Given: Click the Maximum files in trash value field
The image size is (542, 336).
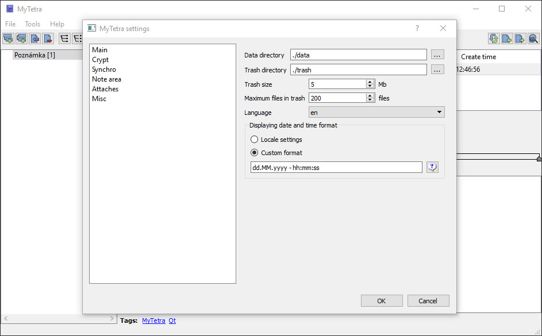Looking at the screenshot, I should (337, 98).
